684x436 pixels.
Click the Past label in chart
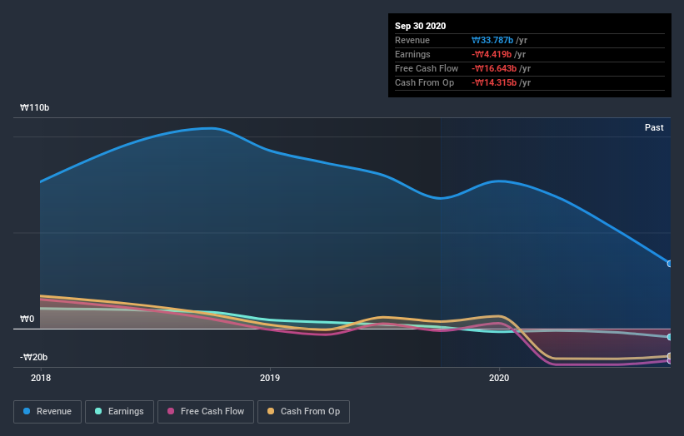(x=654, y=127)
